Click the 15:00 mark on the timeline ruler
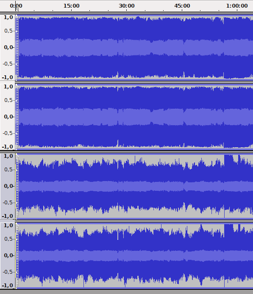The width and height of the screenshot is (253, 294). pos(71,6)
